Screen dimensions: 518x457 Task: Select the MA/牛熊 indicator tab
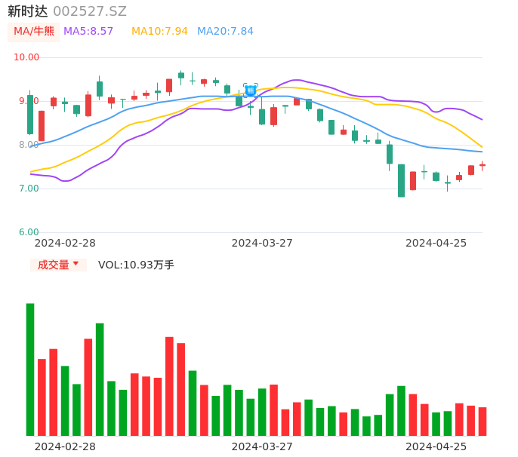34,32
